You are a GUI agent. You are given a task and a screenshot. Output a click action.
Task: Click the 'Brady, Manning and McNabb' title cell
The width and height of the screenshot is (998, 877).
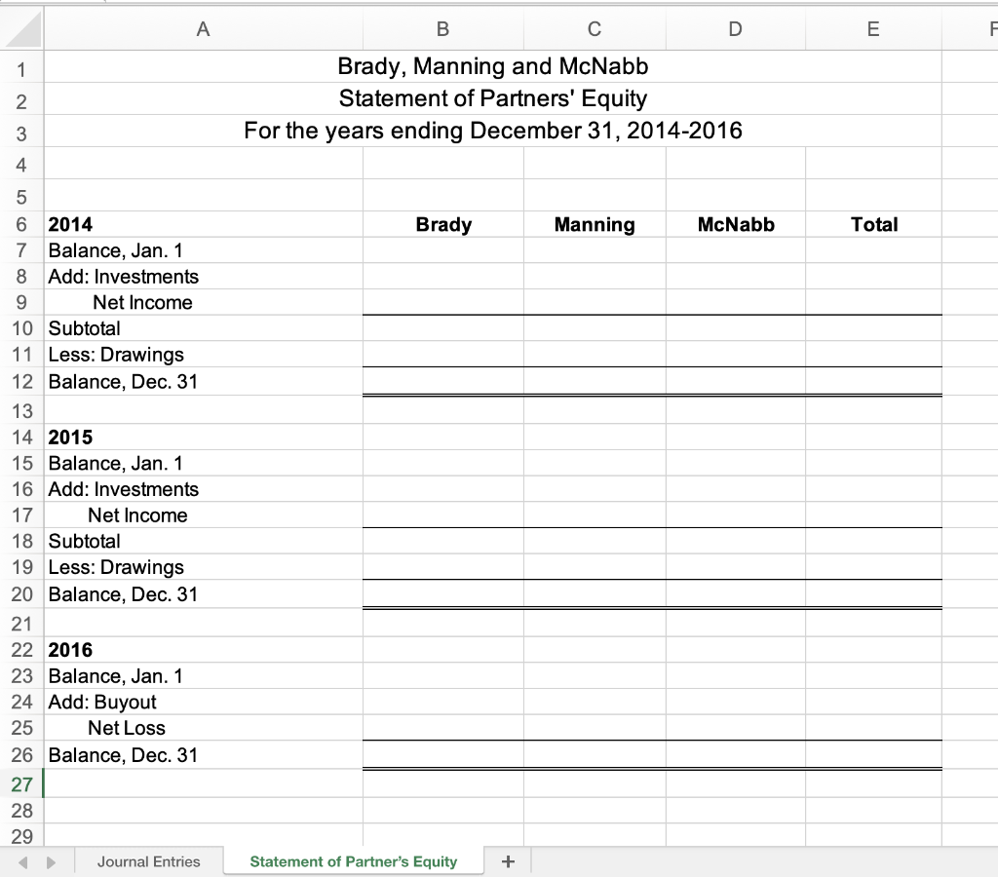(x=492, y=66)
